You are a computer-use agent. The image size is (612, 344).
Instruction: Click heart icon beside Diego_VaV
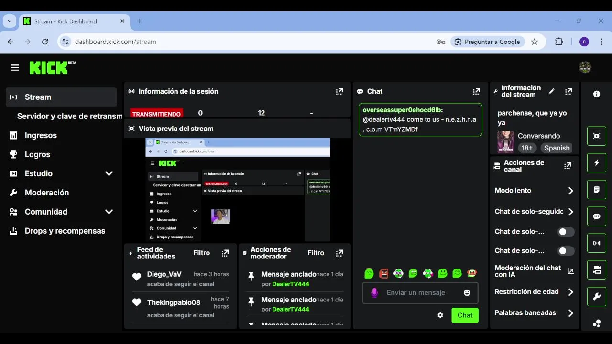137,276
